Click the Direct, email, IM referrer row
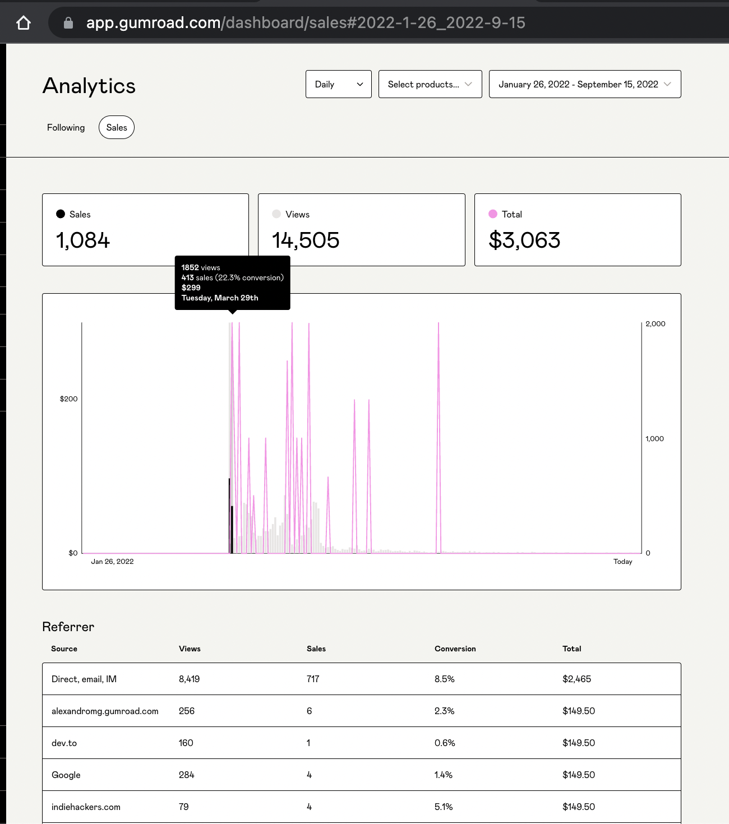This screenshot has height=824, width=729. (362, 679)
